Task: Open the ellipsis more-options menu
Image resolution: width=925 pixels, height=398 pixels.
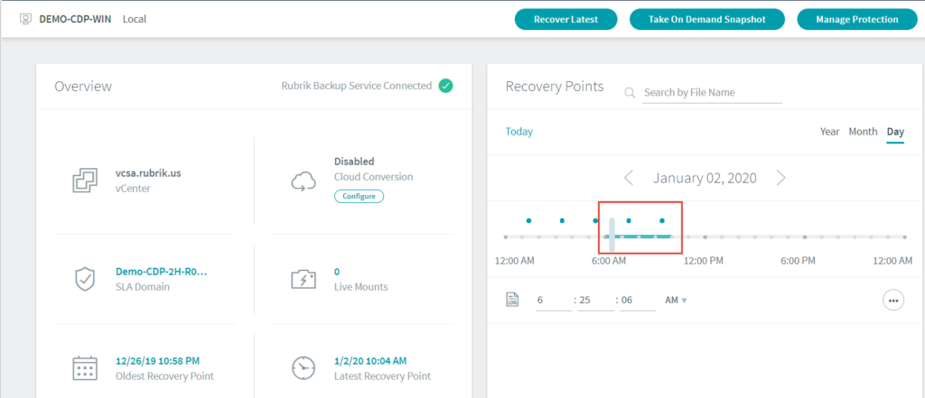Action: (893, 301)
